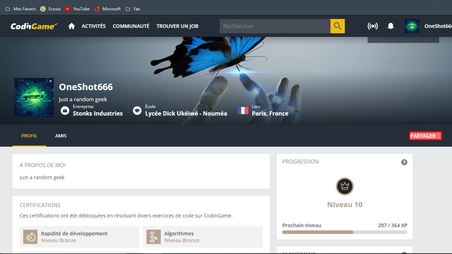This screenshot has width=452, height=254.
Task: Click the Stonks Industries briefcase icon
Action: 65,111
